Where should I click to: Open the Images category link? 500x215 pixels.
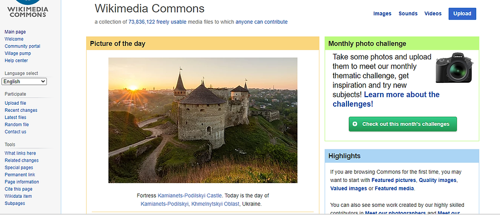382,14
